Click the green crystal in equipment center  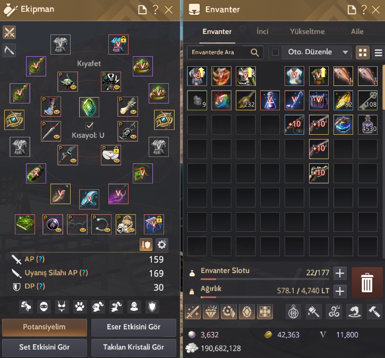tap(89, 107)
